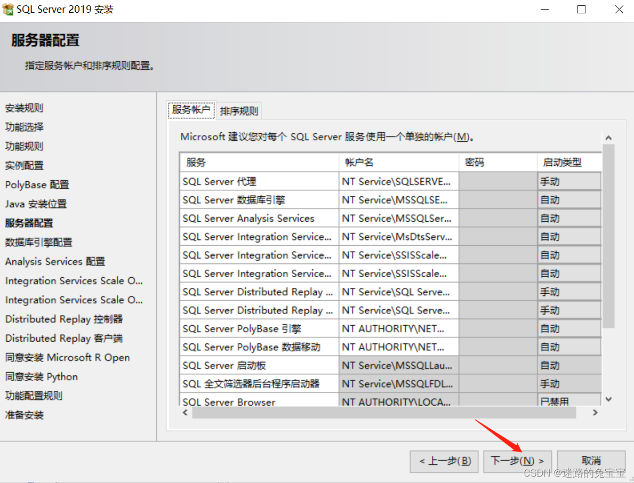Open startup type dropdown for SQL Server 代理
The image size is (634, 483).
tap(569, 181)
